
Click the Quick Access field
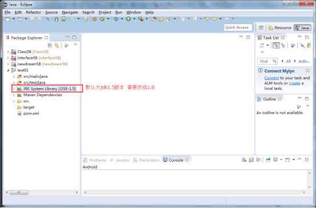point(238,27)
